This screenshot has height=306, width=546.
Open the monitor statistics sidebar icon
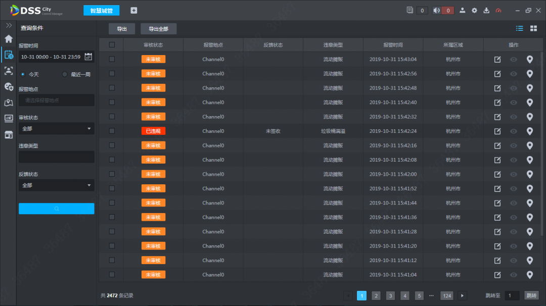click(9, 119)
